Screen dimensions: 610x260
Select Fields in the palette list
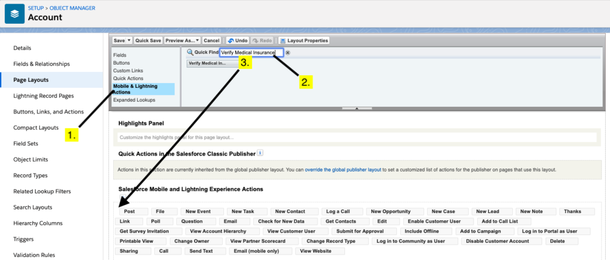pyautogui.click(x=120, y=55)
